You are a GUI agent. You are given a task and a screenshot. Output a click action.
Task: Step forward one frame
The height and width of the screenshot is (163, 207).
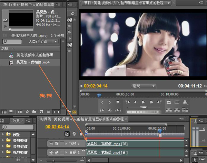pos(151,102)
